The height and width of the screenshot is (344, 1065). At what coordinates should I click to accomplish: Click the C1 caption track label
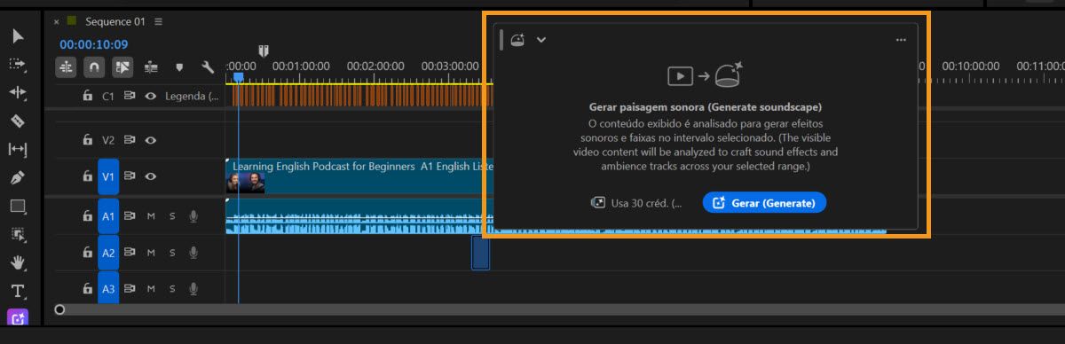(x=108, y=96)
